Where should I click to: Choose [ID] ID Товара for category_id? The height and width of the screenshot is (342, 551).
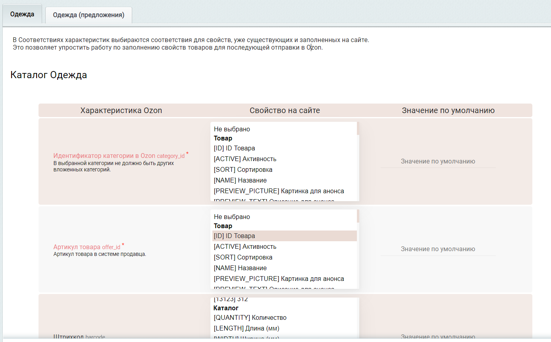pyautogui.click(x=234, y=148)
